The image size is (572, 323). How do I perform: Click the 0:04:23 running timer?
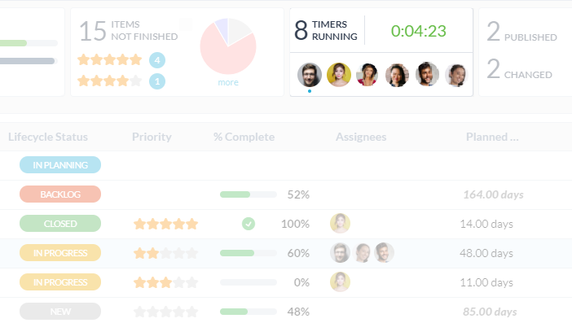point(419,31)
